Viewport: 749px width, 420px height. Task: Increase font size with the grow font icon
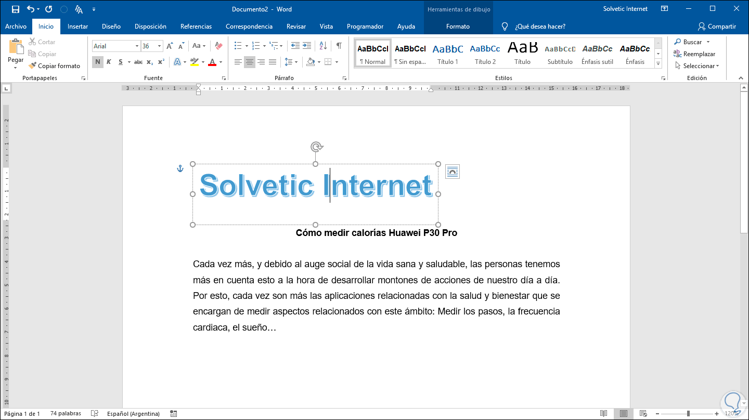click(x=170, y=46)
